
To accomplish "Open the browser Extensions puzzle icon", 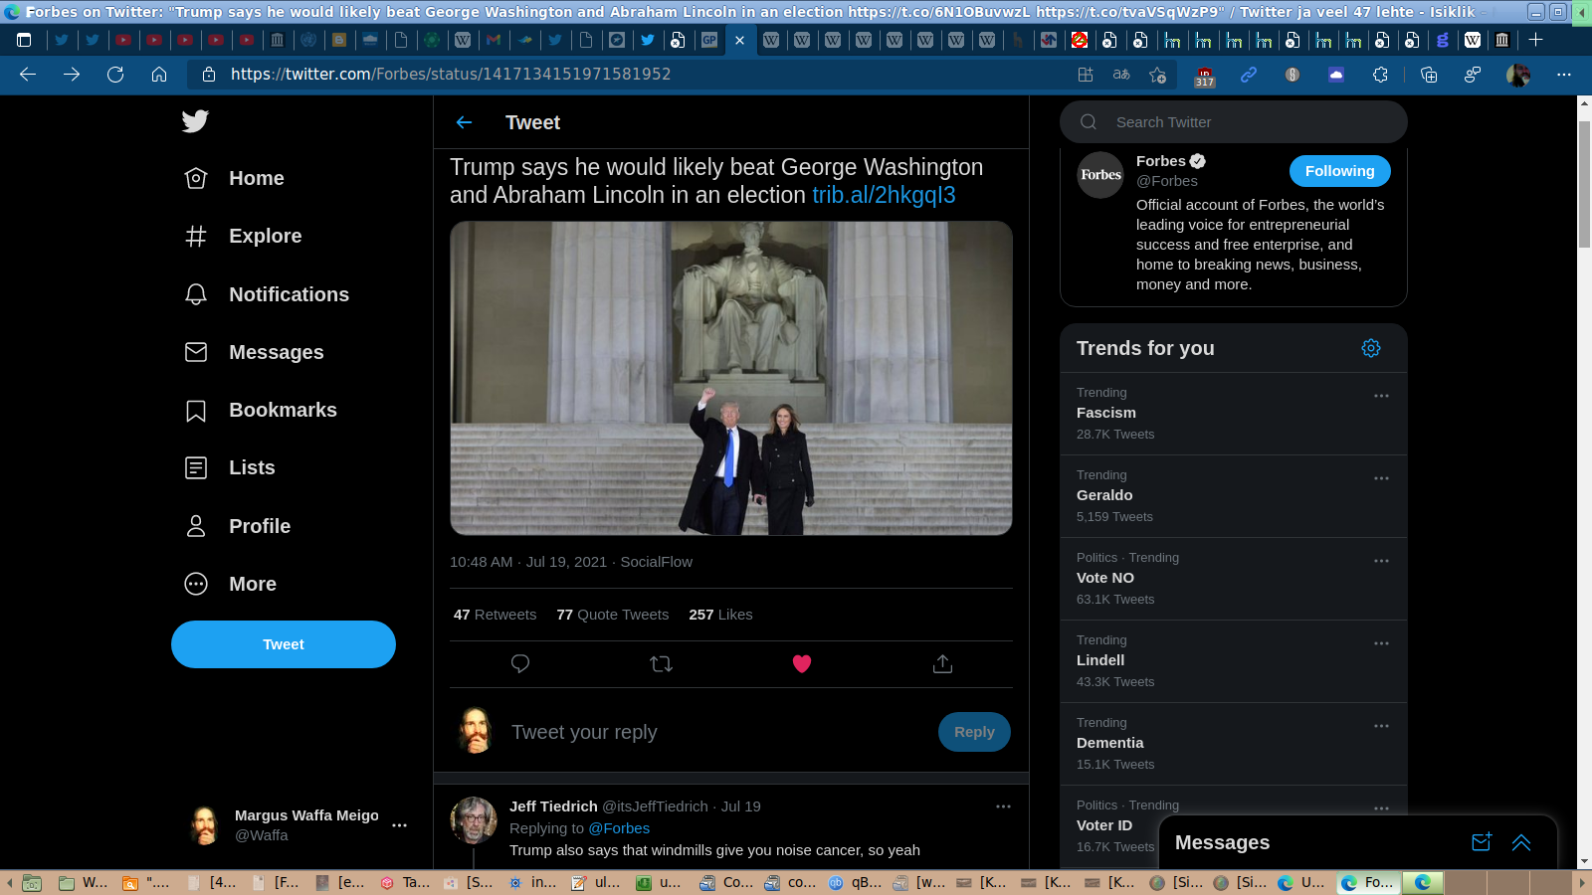I will [1380, 75].
